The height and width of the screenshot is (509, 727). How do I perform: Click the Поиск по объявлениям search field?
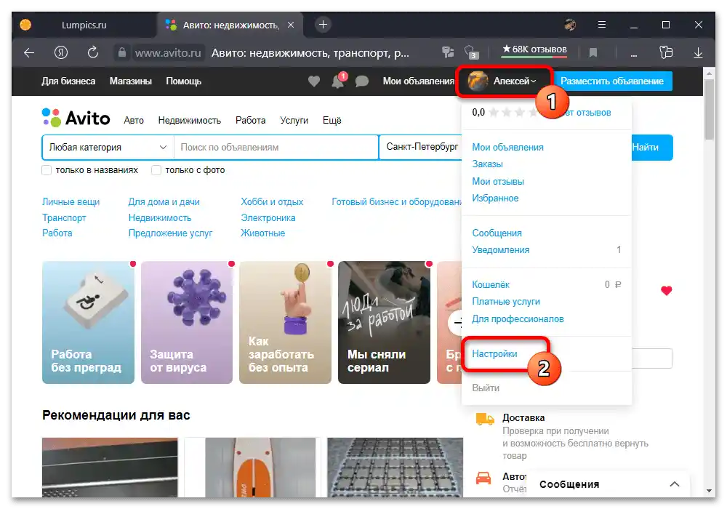pyautogui.click(x=276, y=148)
